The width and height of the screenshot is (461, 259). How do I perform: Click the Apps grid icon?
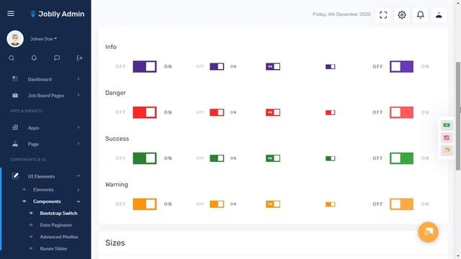(15, 127)
